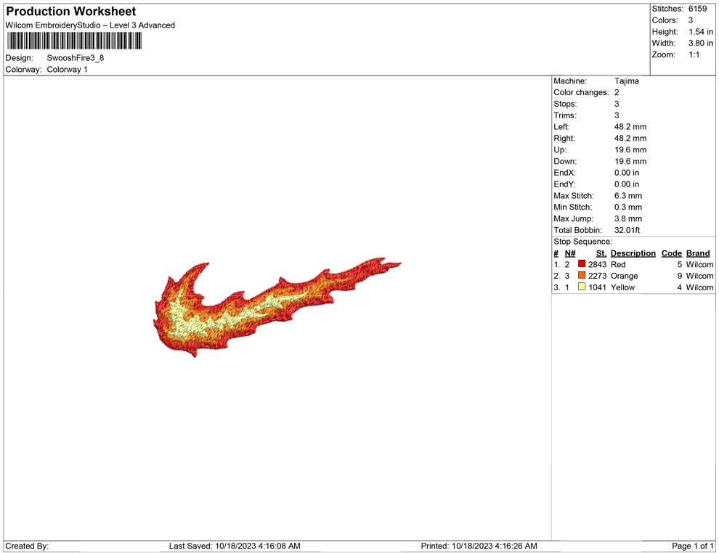719x553 pixels.
Task: Click the barcode under the worksheet title
Action: coord(74,41)
